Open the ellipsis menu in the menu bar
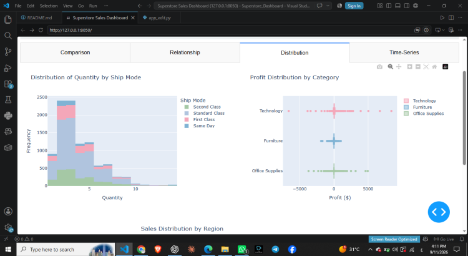Screen dimensions: 468x256 [x=106, y=6]
